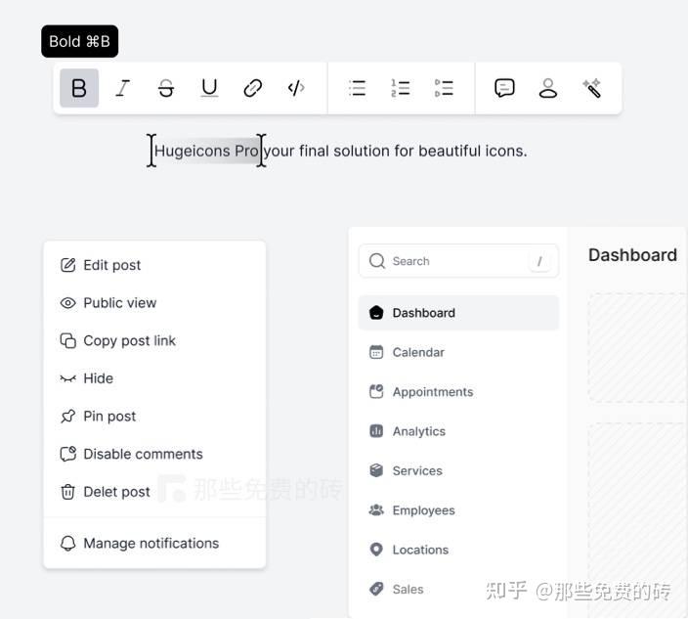The height and width of the screenshot is (619, 688).
Task: Focus the Search input field
Action: [x=459, y=261]
